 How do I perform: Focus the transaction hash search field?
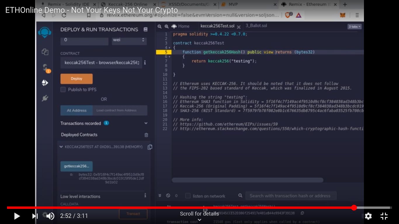[x=291, y=196]
